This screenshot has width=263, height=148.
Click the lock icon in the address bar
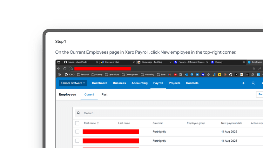click(72, 69)
